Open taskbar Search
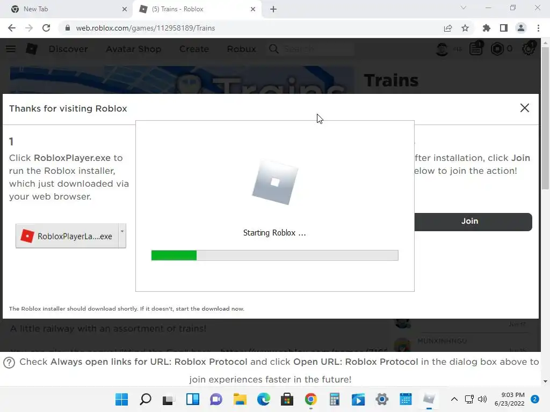Viewport: 550px width, 412px height. click(x=145, y=399)
